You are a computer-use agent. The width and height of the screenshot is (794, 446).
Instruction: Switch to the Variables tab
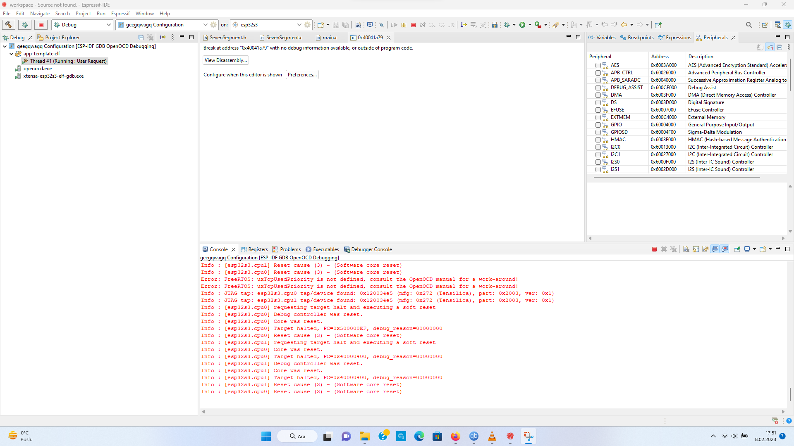[x=602, y=38]
